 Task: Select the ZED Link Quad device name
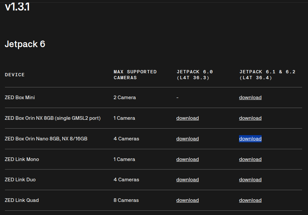click(22, 200)
